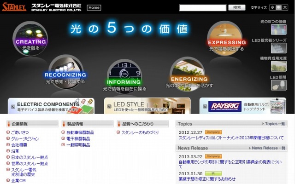Click the 検索 search button
The width and height of the screenshot is (295, 184).
(236, 7)
